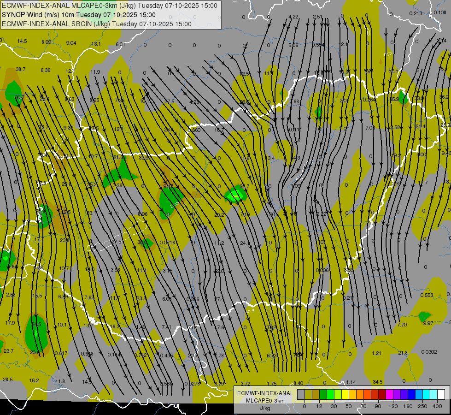
Task: Click the 9.97 value beside green patch
Action: (x=428, y=323)
